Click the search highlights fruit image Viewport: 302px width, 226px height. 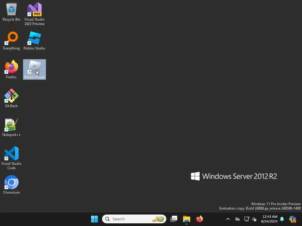(x=158, y=219)
